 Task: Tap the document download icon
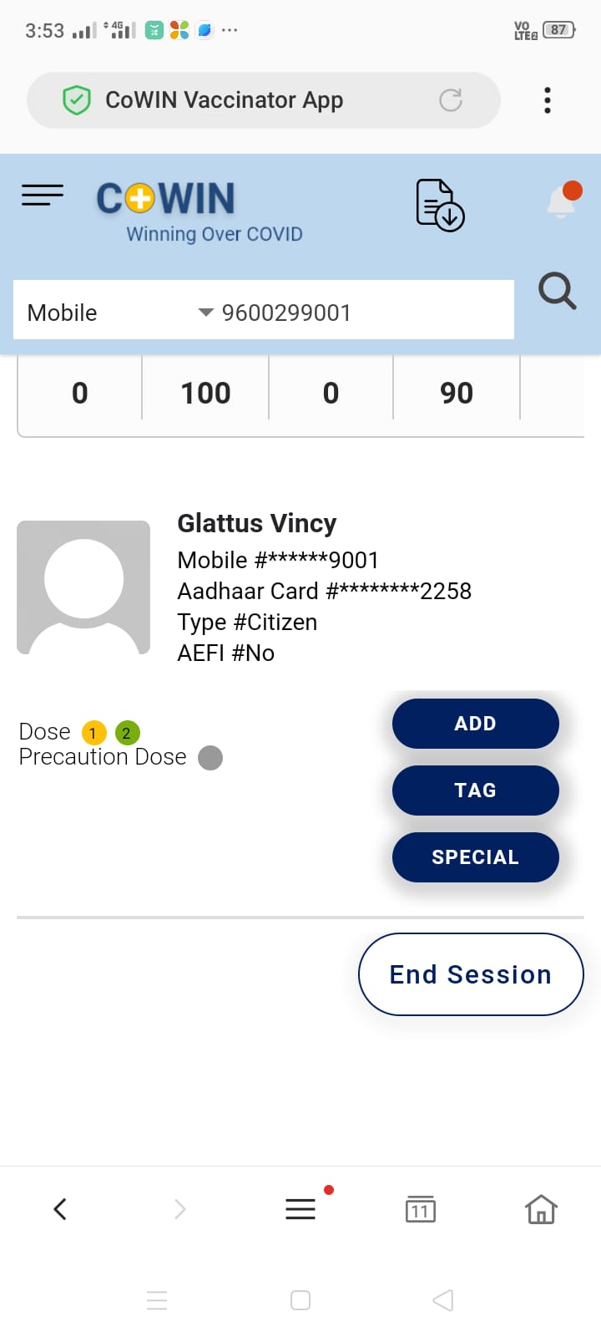pyautogui.click(x=439, y=205)
